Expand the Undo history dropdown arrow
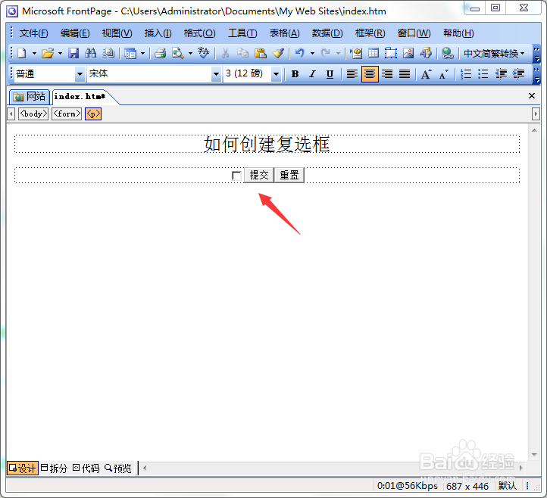The image size is (547, 498). [313, 53]
